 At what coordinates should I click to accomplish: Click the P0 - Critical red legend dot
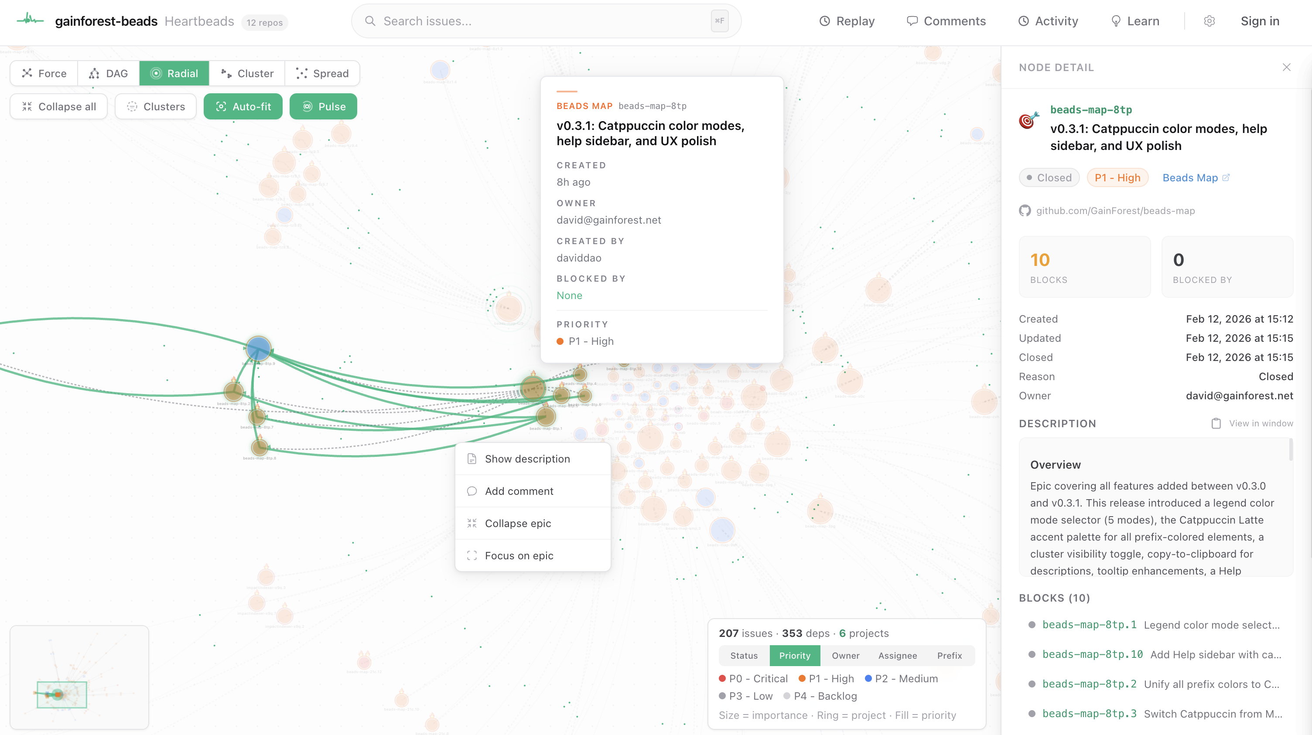point(722,678)
